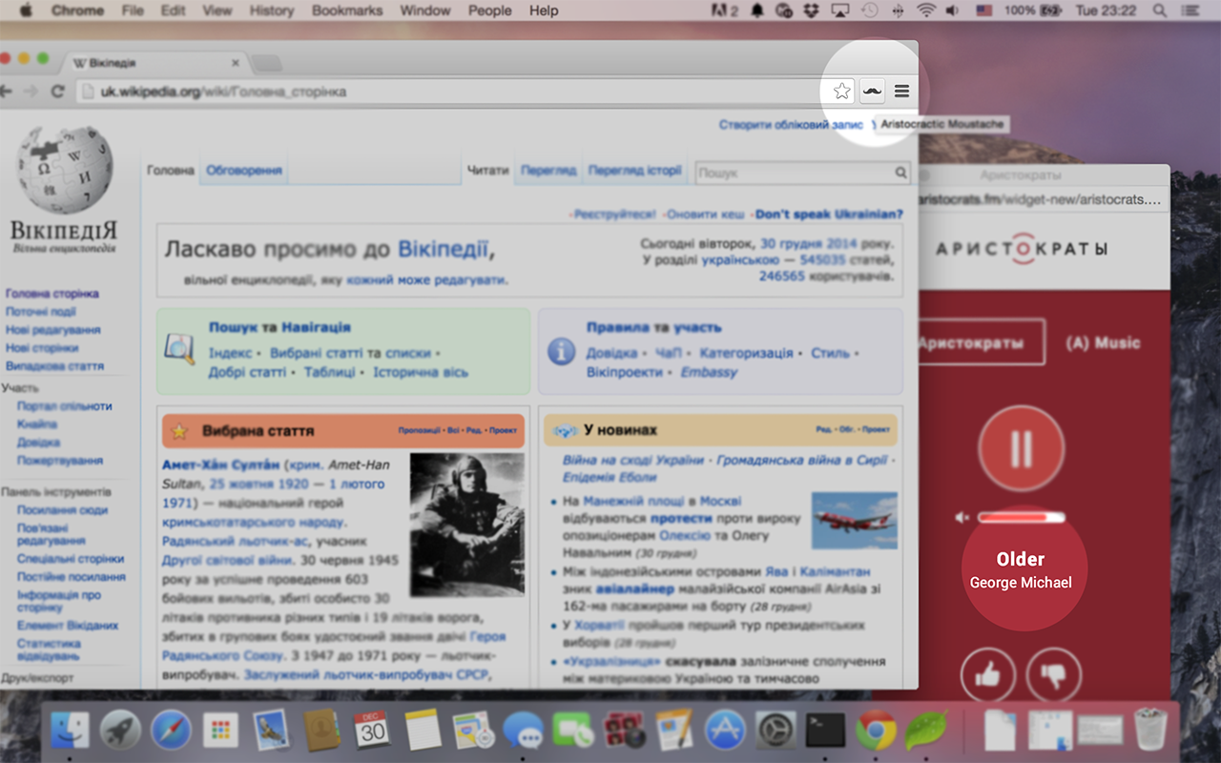Open the Chrome History menu
This screenshot has height=763, width=1221.
(271, 10)
